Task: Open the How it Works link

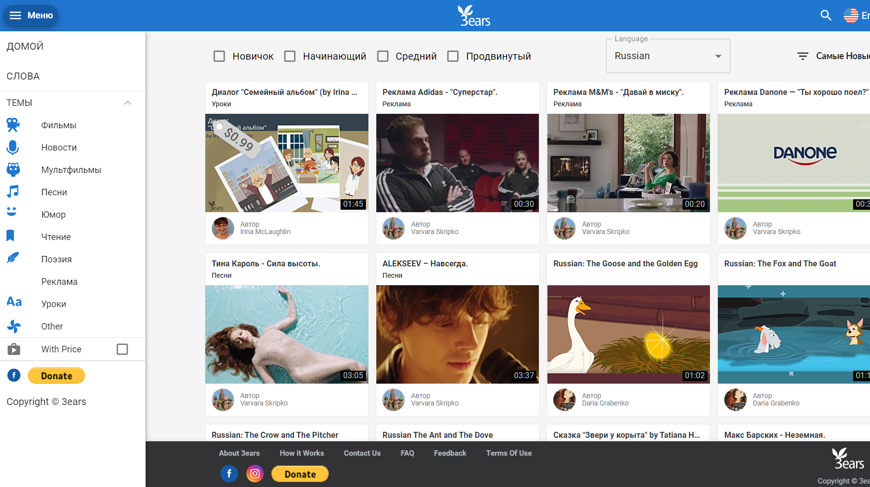Action: coord(302,453)
